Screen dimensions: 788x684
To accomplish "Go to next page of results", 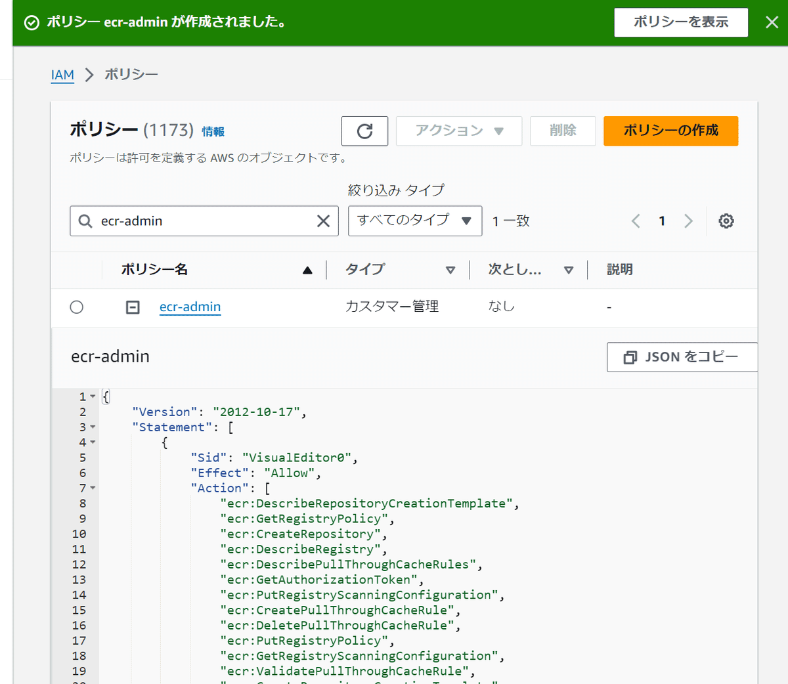I will pyautogui.click(x=688, y=221).
